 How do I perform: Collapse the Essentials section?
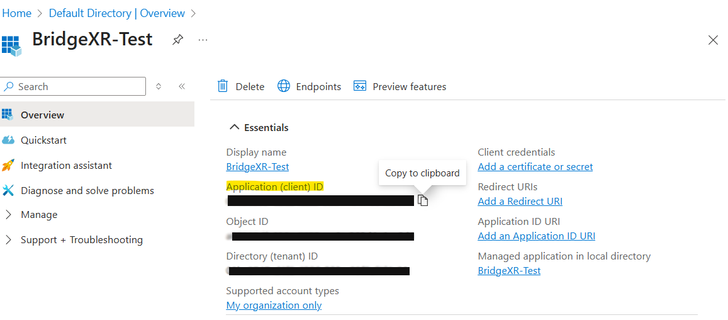235,127
